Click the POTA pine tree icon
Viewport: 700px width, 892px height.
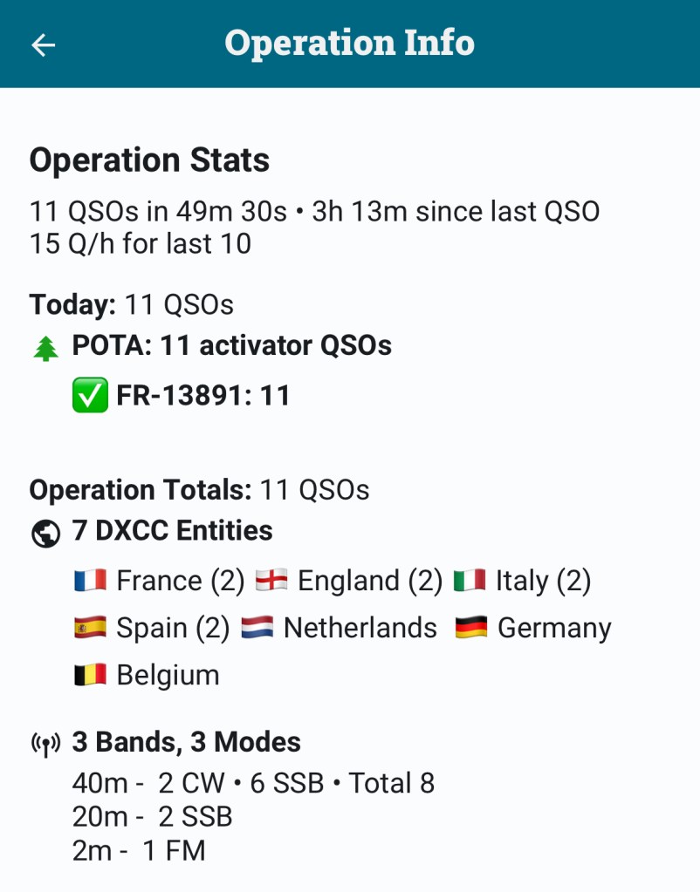click(45, 348)
